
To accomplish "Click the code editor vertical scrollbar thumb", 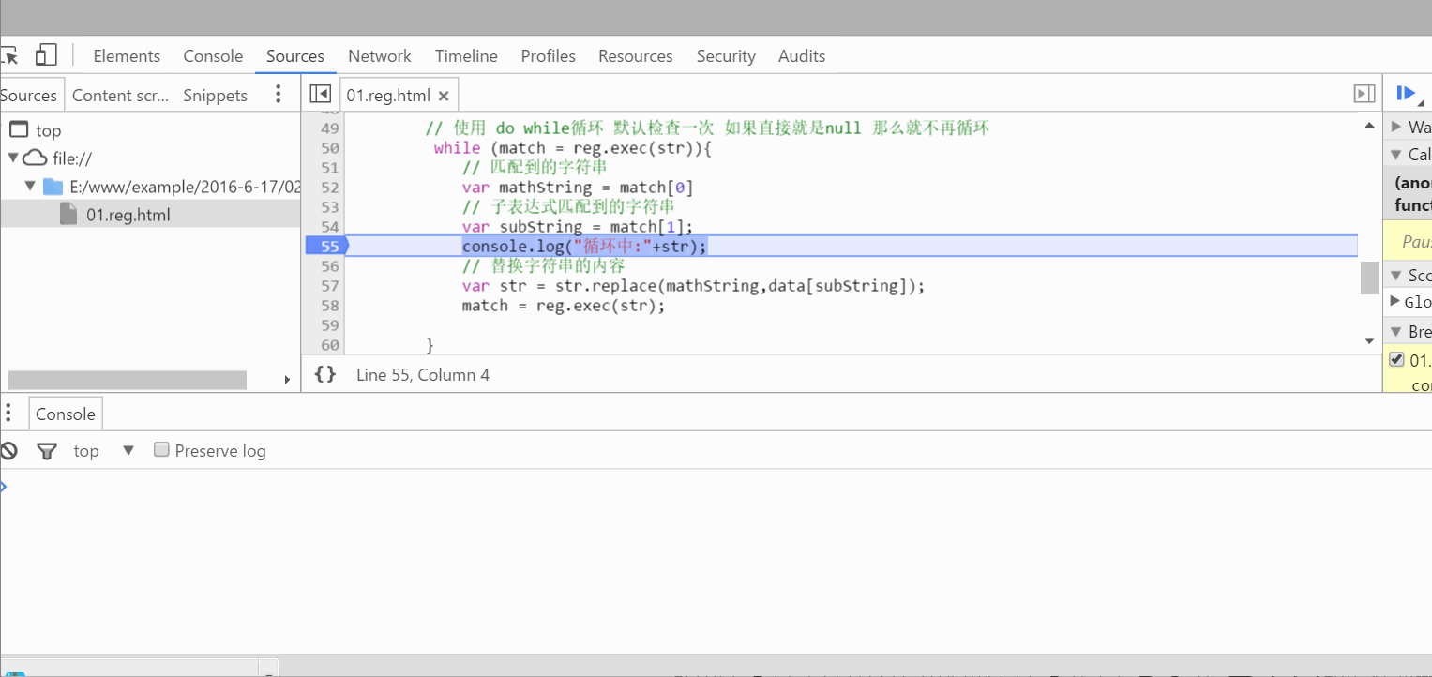I will pos(1369,278).
